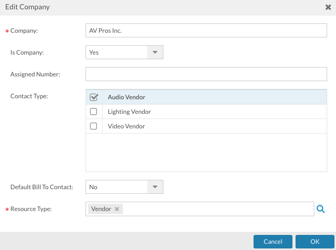This screenshot has width=336, height=250.
Task: Click the Company name input field
Action: (206, 31)
